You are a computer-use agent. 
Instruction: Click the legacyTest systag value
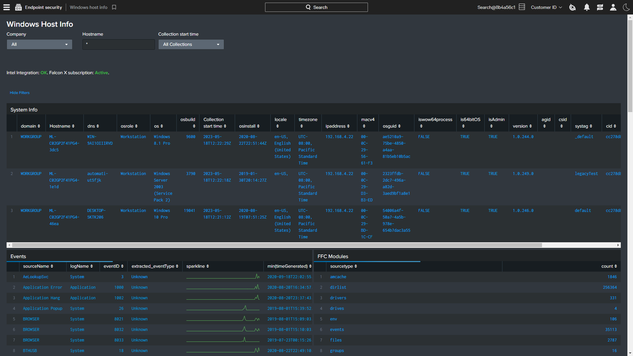point(586,174)
